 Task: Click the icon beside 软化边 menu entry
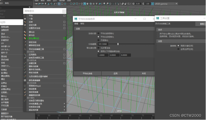(25, 35)
